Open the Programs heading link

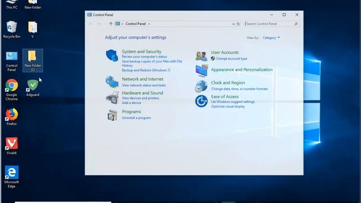131,112
